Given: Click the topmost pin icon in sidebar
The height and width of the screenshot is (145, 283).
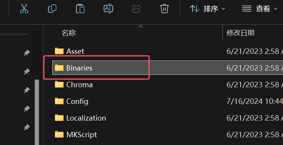Looking at the screenshot, I should coord(27,53).
